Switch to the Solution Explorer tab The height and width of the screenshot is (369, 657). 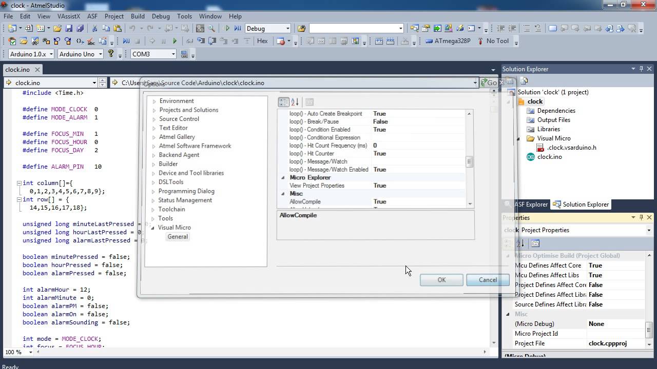[x=581, y=204]
